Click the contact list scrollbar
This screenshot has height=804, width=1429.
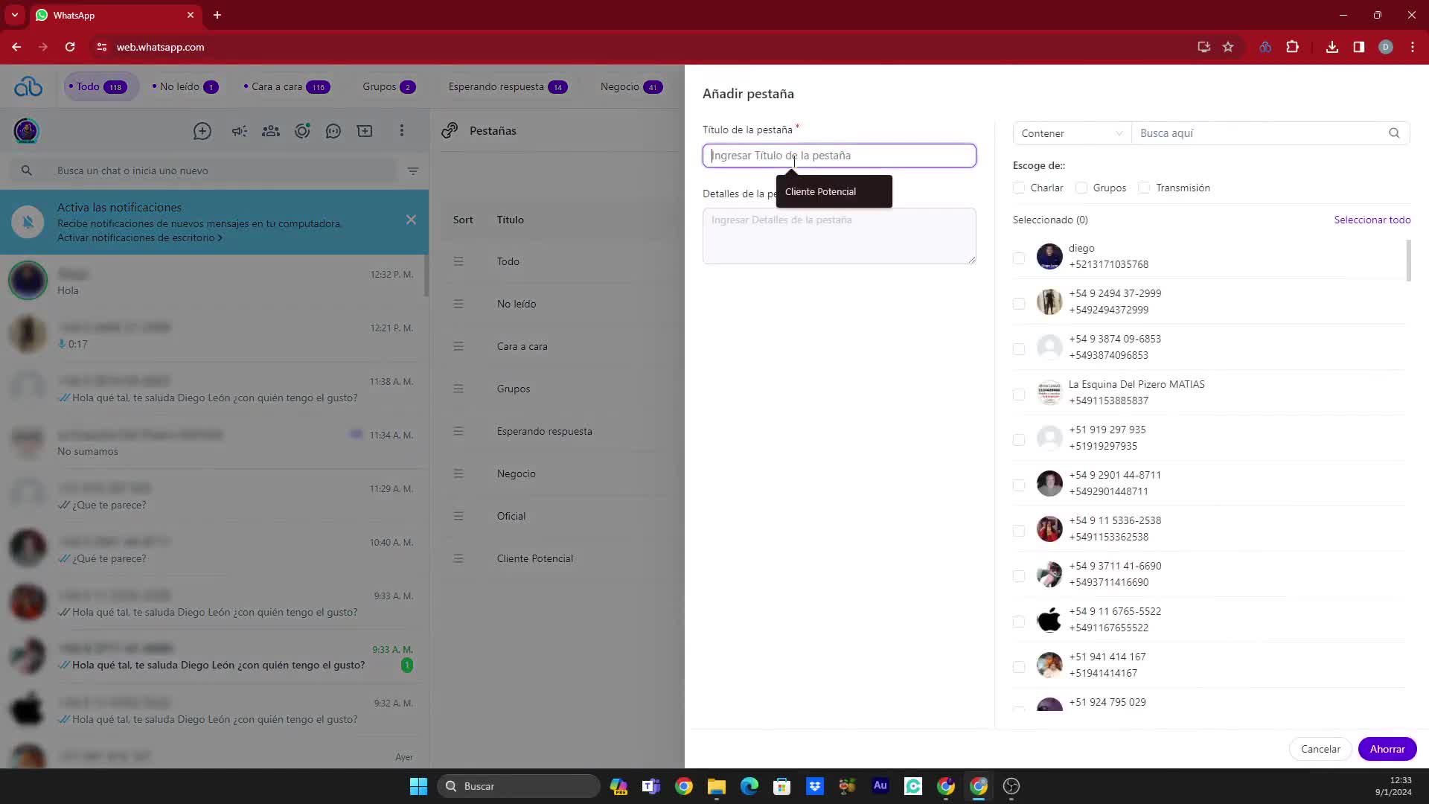point(1408,261)
